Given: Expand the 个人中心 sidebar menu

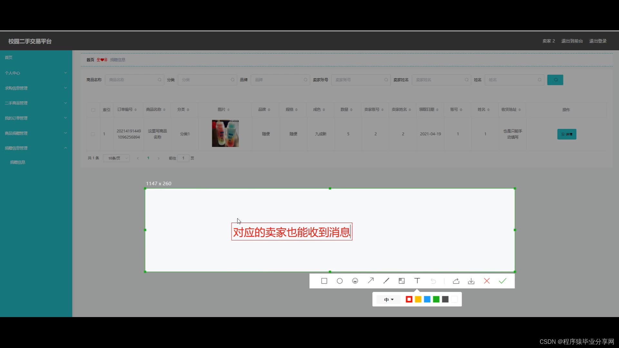Looking at the screenshot, I should point(35,73).
